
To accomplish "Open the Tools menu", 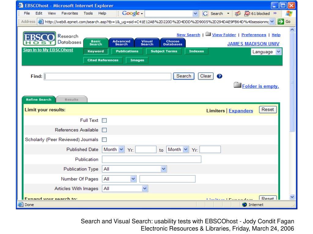I will click(x=88, y=13).
